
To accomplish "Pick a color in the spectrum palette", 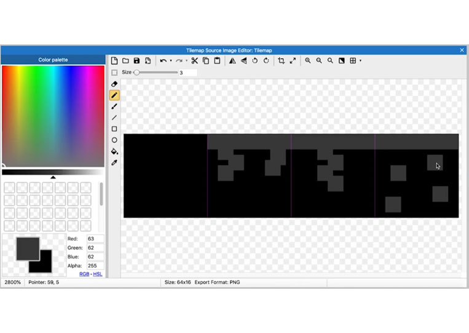I will 53,116.
